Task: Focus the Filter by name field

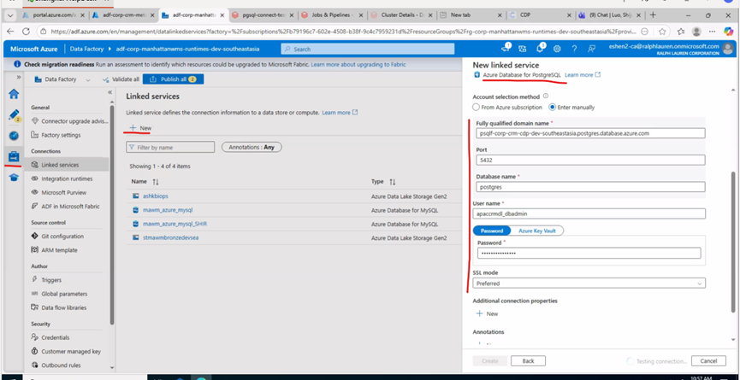Action: (170, 148)
